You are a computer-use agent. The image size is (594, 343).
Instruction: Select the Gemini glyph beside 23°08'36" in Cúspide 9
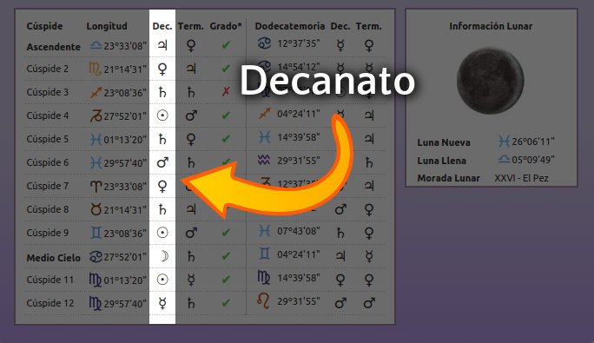coord(96,233)
